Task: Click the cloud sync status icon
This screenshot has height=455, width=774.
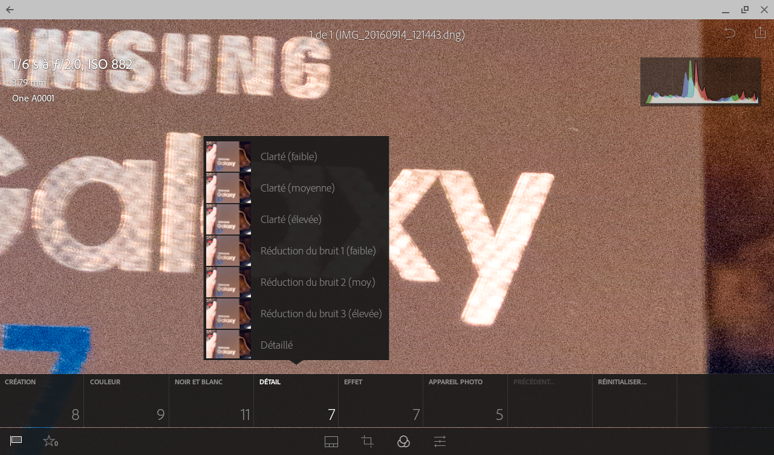Action: (x=41, y=33)
